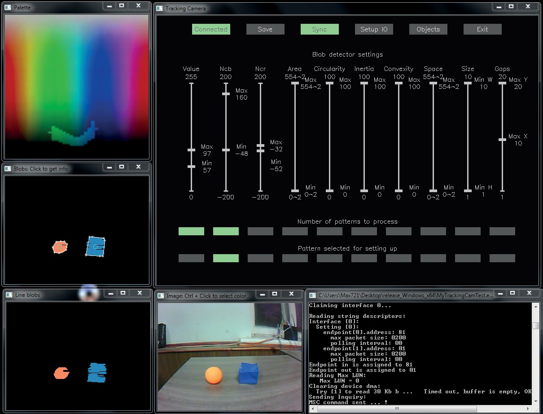Click the Gaps Max X slider handle
Viewport: 543px width, 414px height.
click(502, 140)
